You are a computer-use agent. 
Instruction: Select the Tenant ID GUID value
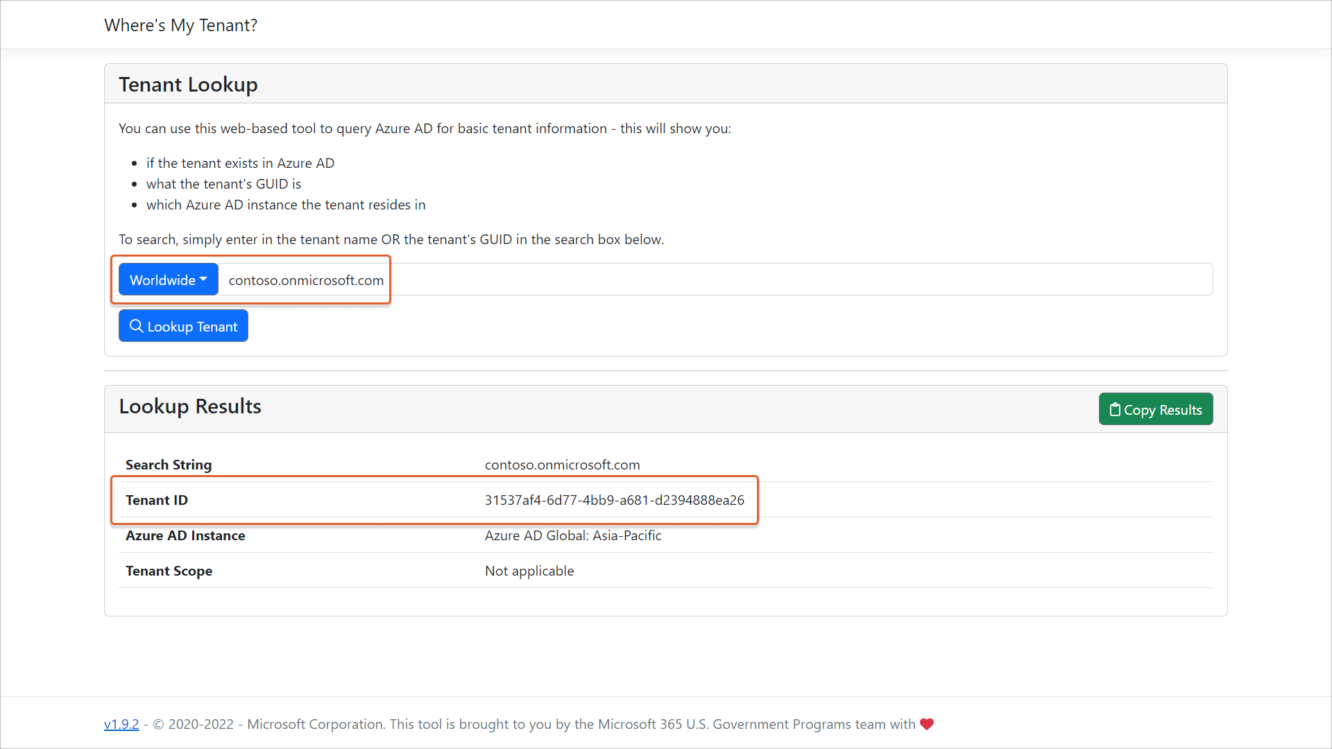click(614, 500)
